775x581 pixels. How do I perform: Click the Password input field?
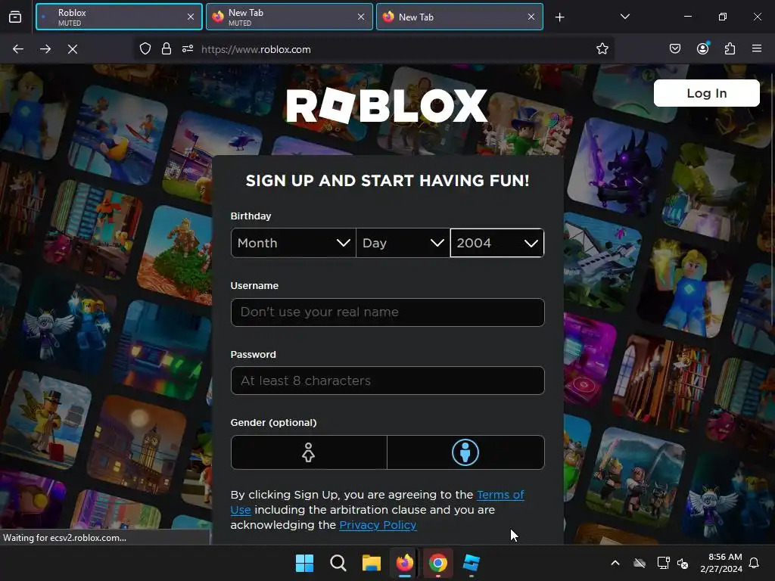point(387,381)
